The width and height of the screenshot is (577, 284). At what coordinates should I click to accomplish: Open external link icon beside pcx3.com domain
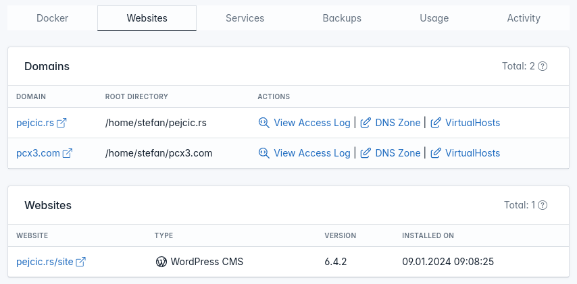(x=68, y=153)
